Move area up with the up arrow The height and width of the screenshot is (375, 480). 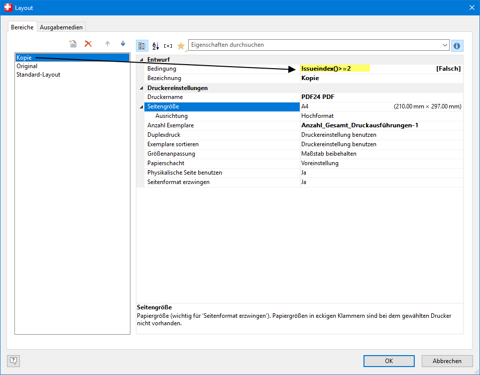point(108,44)
